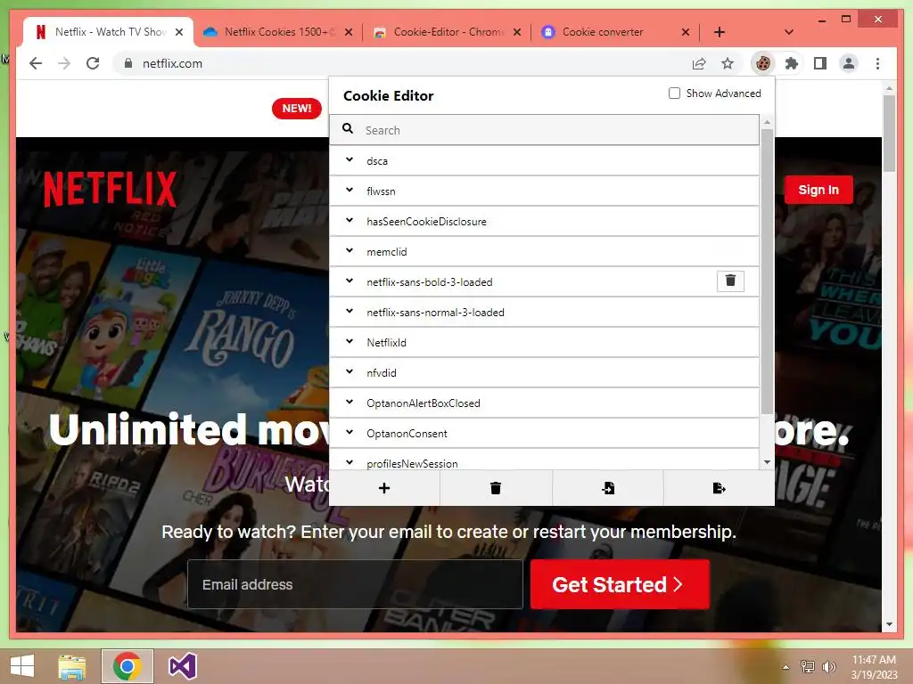Import cookies using the import icon
Screen dimensions: 913x684
coord(608,488)
